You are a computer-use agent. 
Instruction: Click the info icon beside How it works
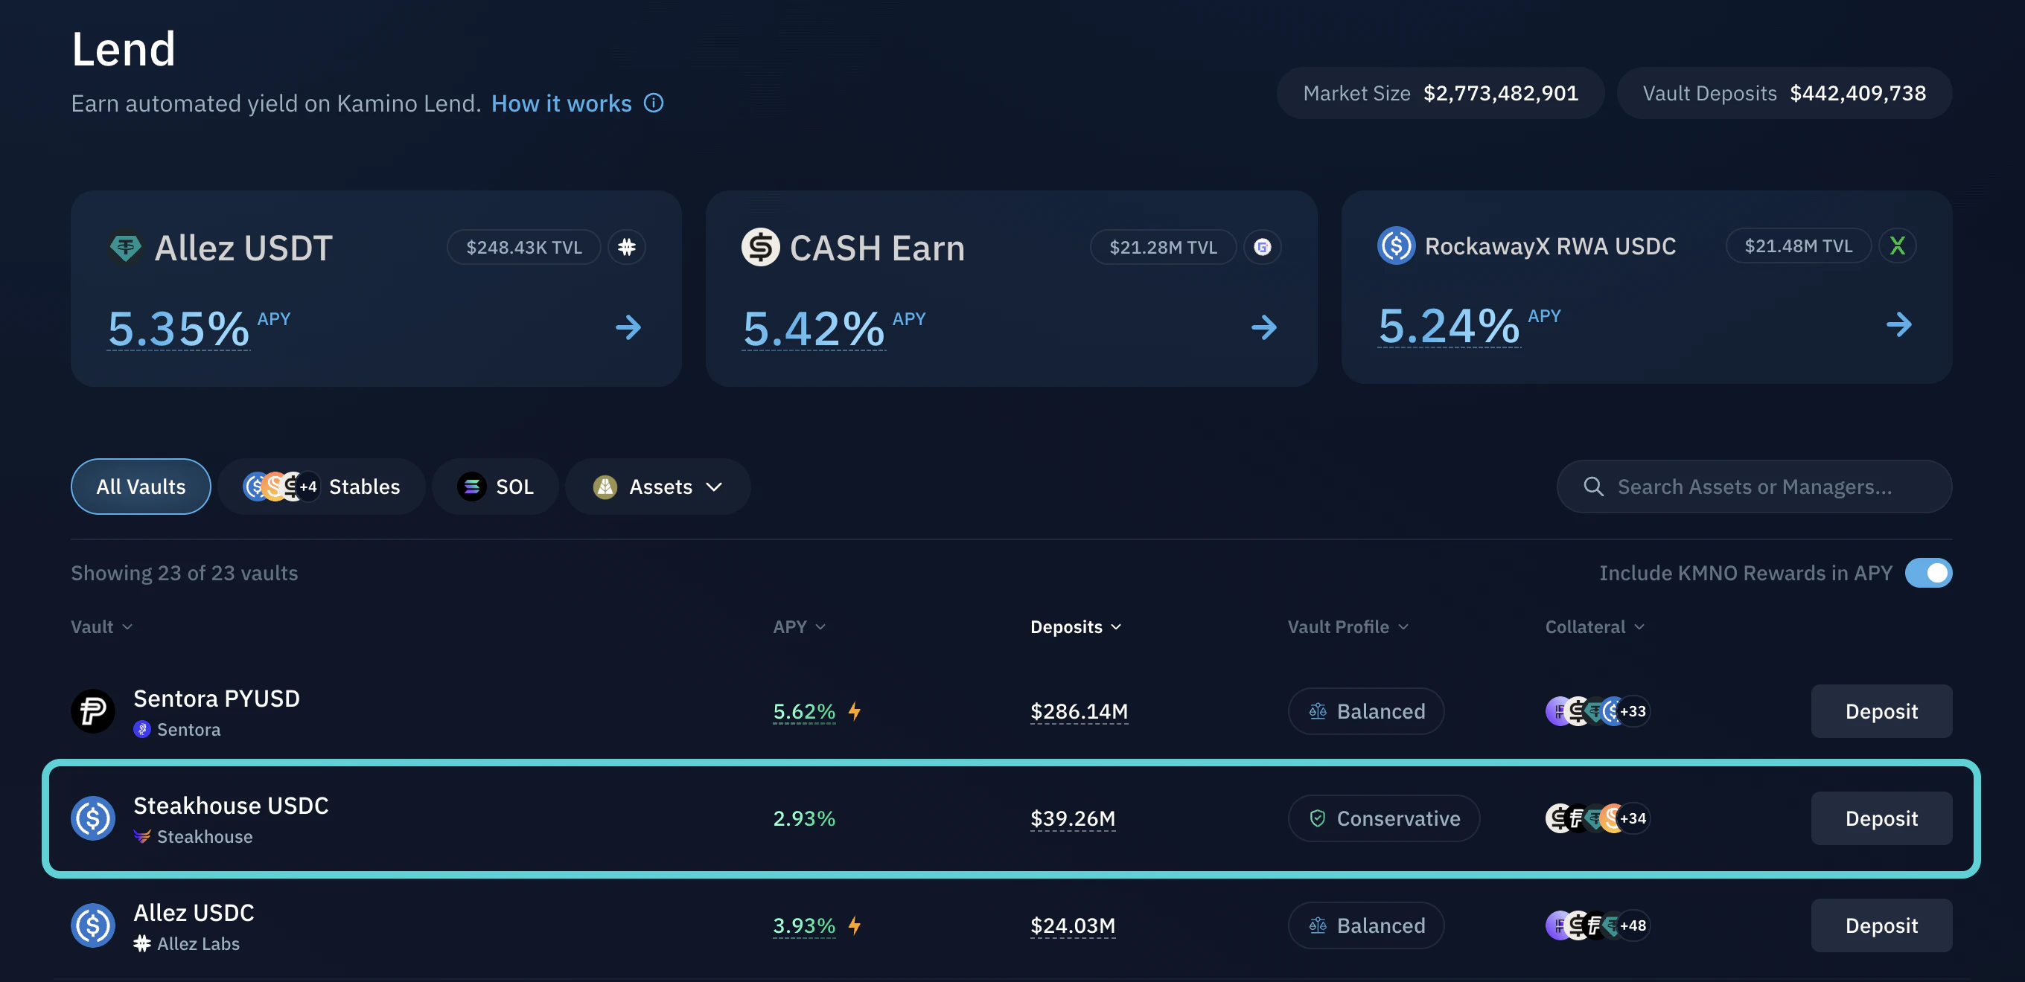coord(653,103)
